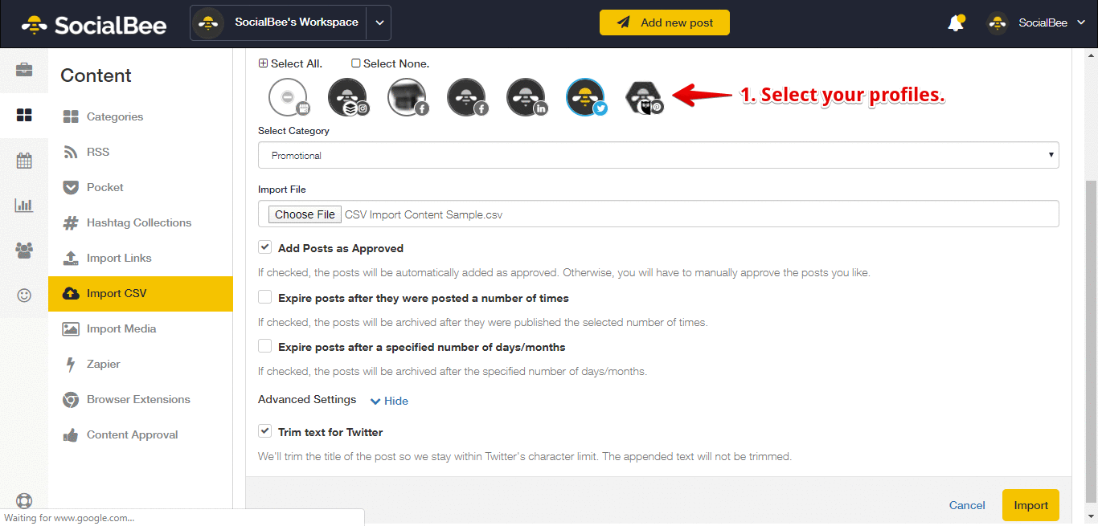Screen dimensions: 1098x526
Task: Click the scrollbar down arrow
Action: 1091,516
